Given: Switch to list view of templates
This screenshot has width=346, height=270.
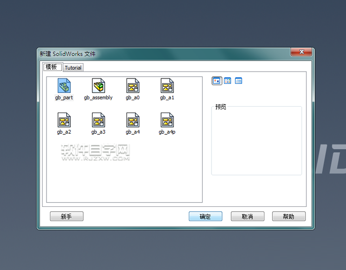Looking at the screenshot, I should [x=227, y=81].
